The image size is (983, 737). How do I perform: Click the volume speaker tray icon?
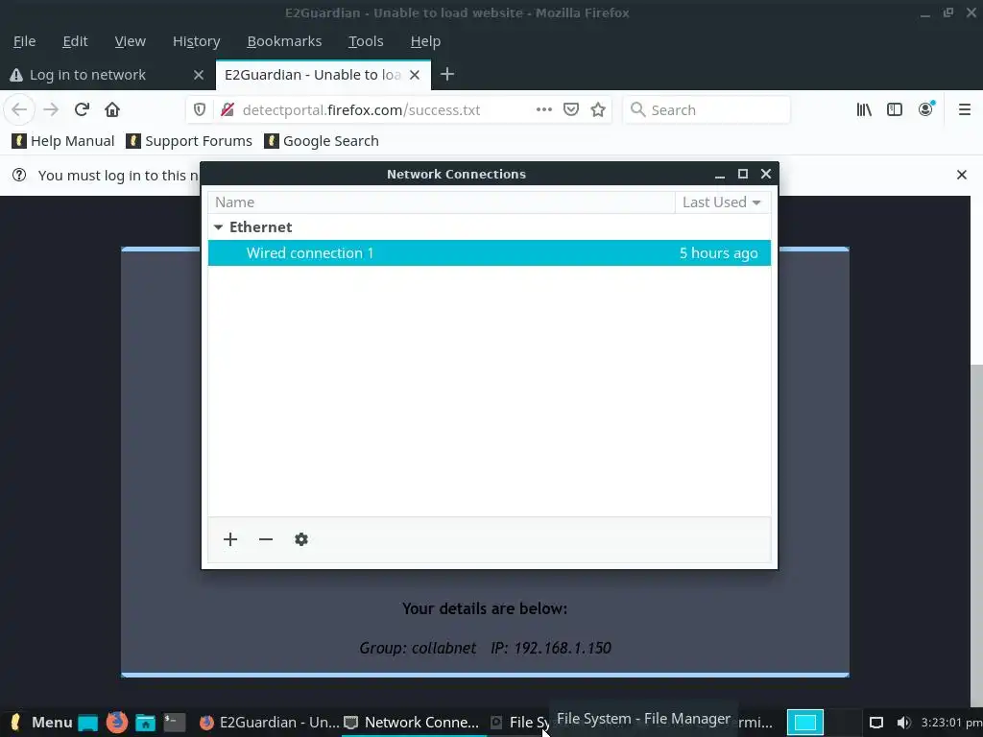pyautogui.click(x=903, y=723)
